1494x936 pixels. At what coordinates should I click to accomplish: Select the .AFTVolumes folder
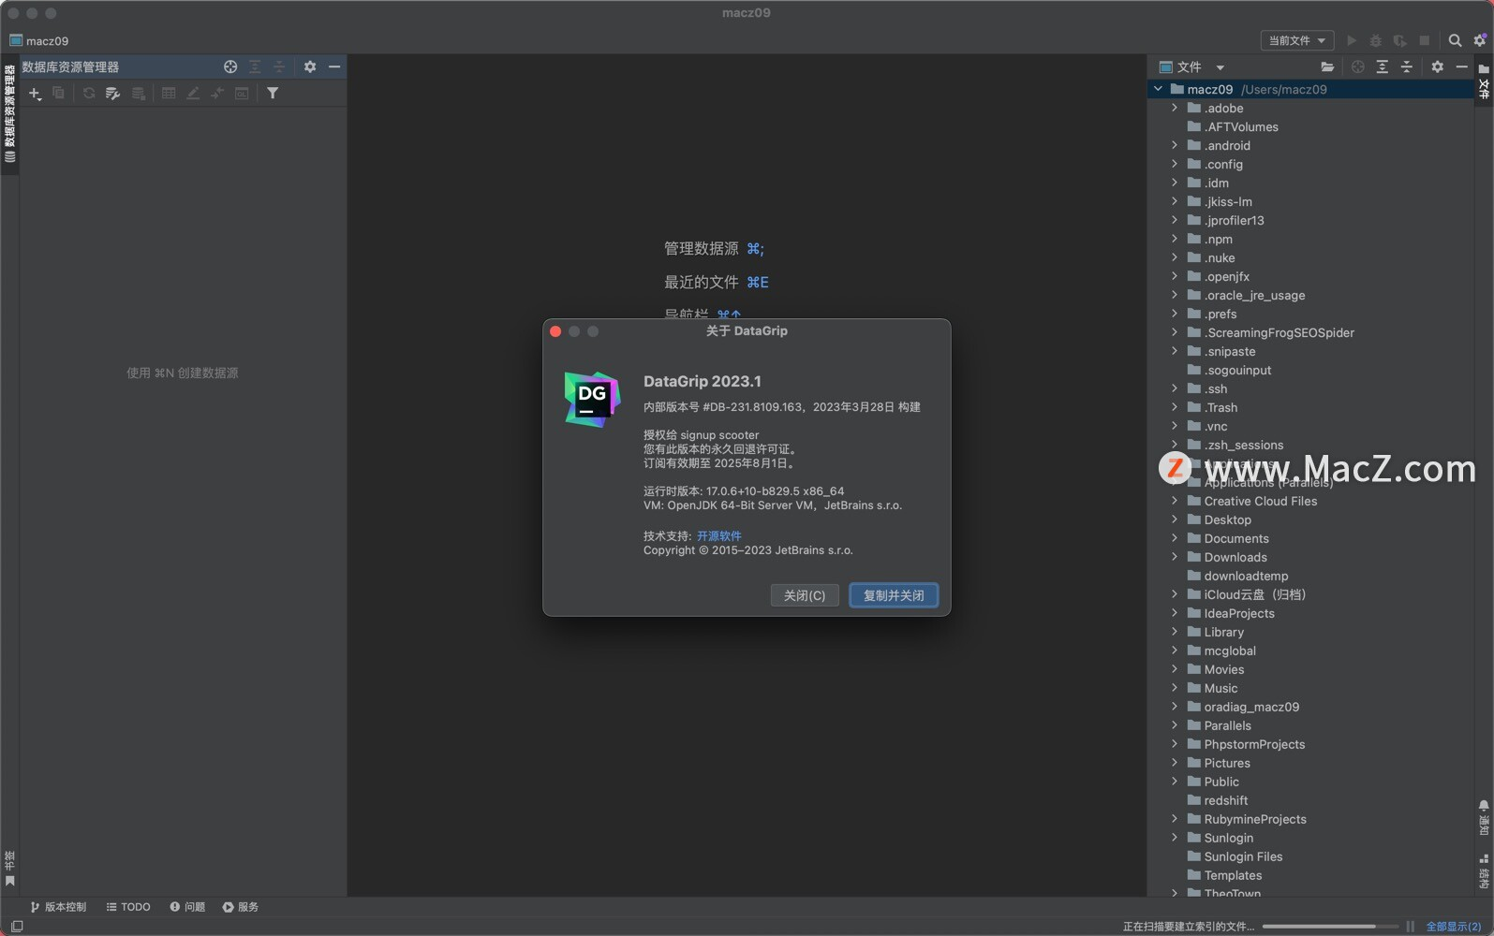click(x=1241, y=126)
